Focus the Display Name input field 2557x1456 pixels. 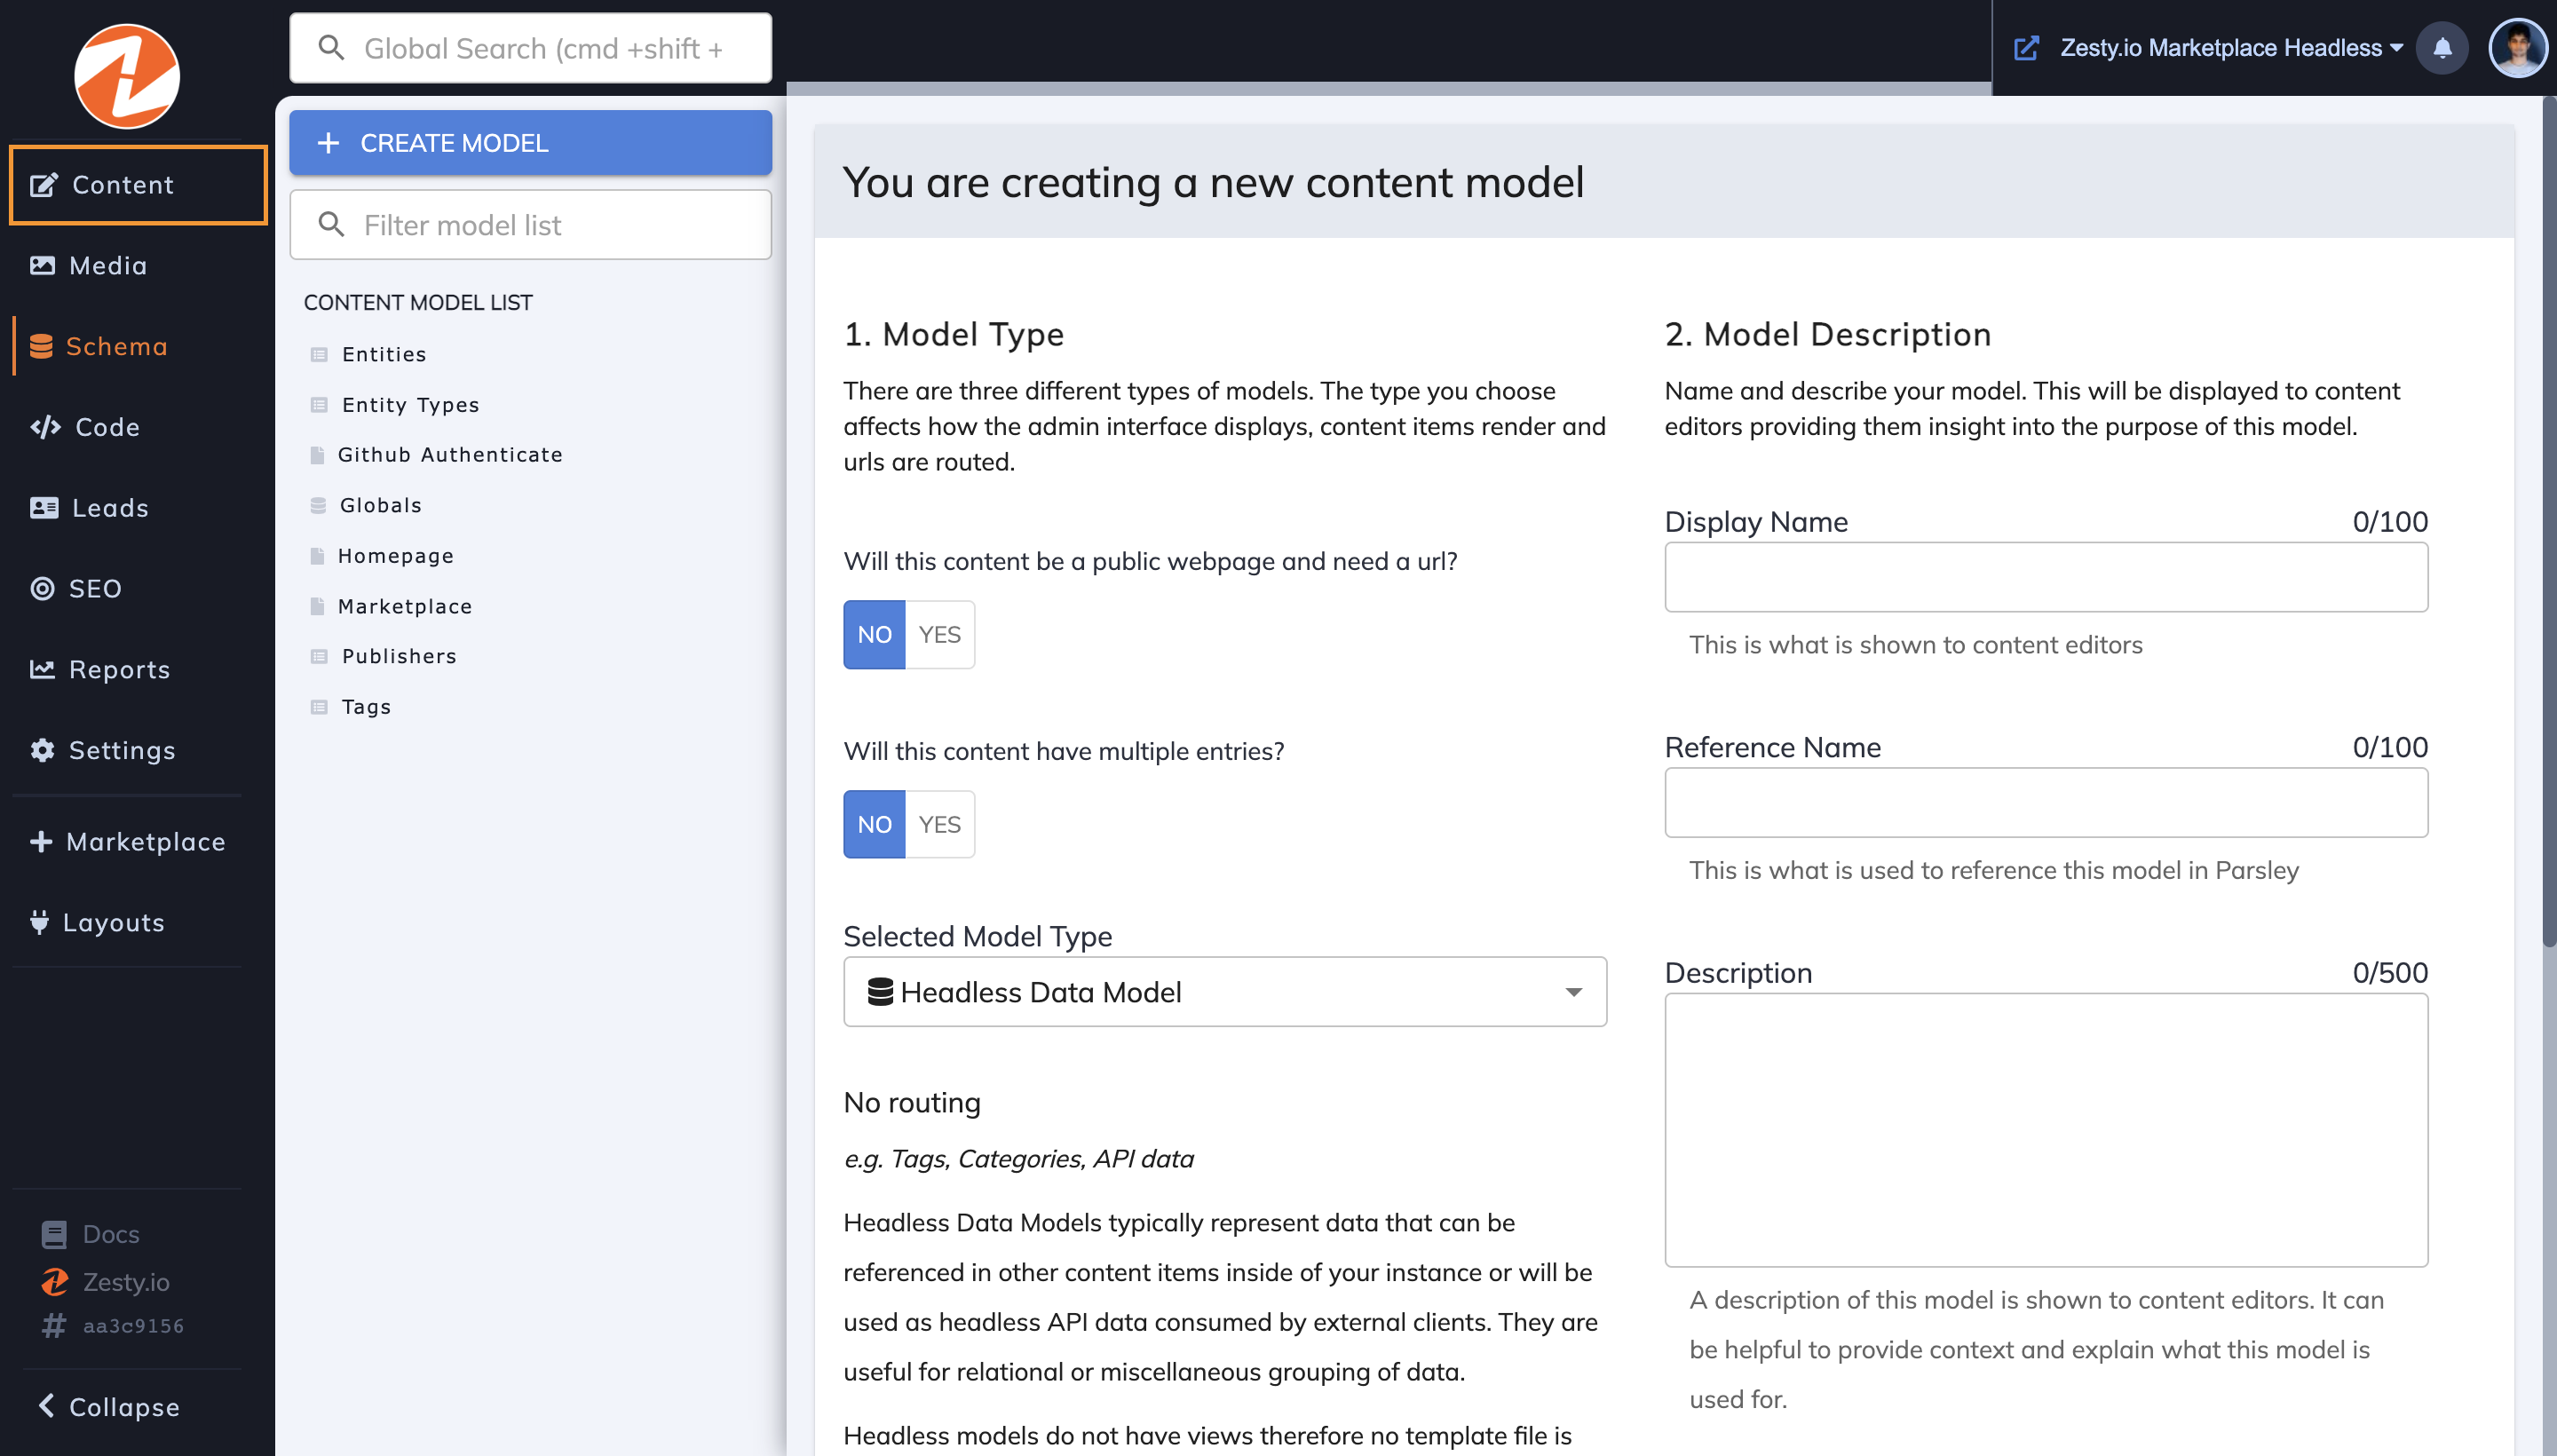[x=2046, y=577]
